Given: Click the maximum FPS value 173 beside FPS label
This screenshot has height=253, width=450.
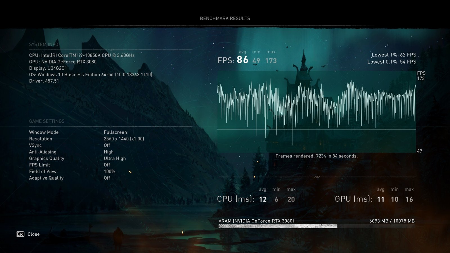Looking at the screenshot, I should coord(271,61).
